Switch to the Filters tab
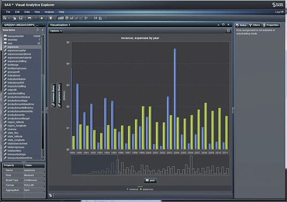The width and height of the screenshot is (287, 202). click(255, 25)
